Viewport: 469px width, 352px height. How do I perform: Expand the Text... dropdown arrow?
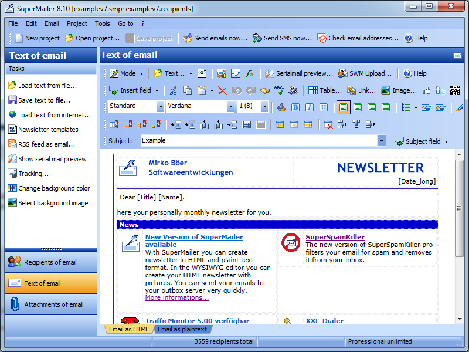pyautogui.click(x=191, y=73)
